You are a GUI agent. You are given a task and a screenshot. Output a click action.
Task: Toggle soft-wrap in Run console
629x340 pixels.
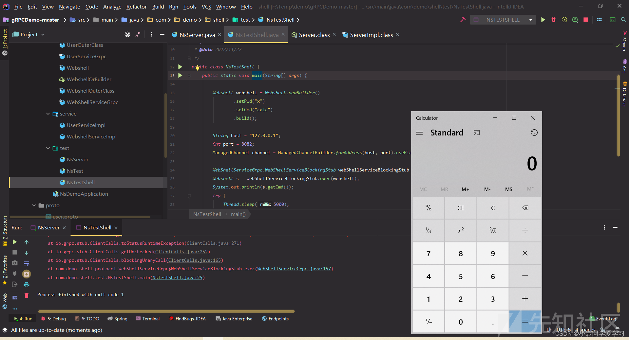coord(27,263)
